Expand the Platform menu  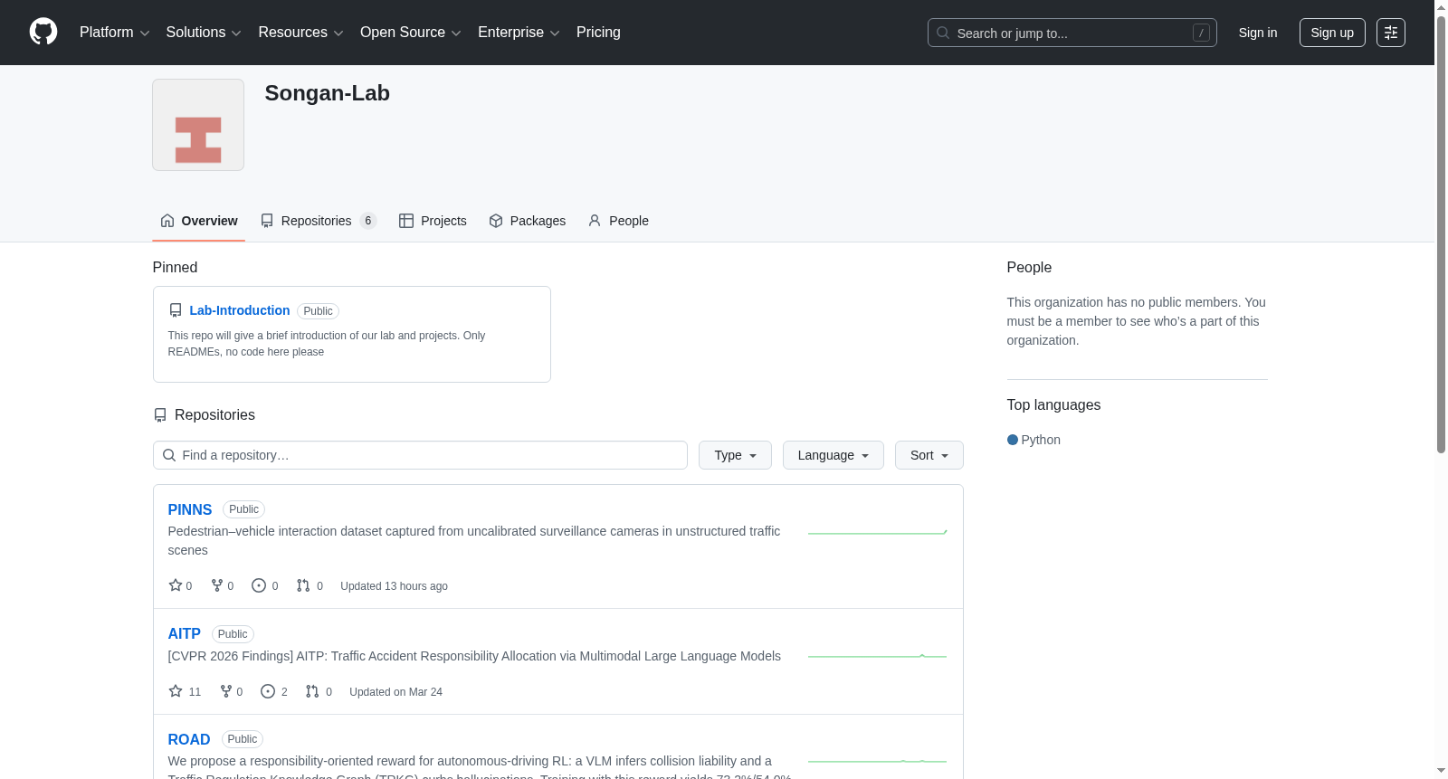[x=114, y=33]
